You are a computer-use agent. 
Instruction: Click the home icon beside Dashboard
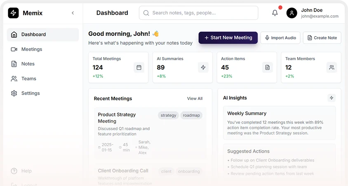point(14,35)
